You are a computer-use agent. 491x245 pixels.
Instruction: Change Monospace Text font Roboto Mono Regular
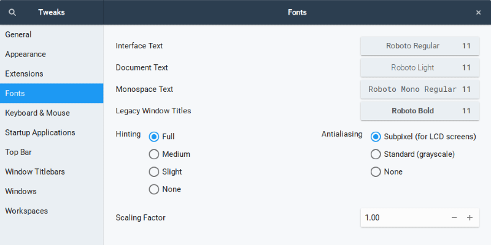pyautogui.click(x=419, y=89)
